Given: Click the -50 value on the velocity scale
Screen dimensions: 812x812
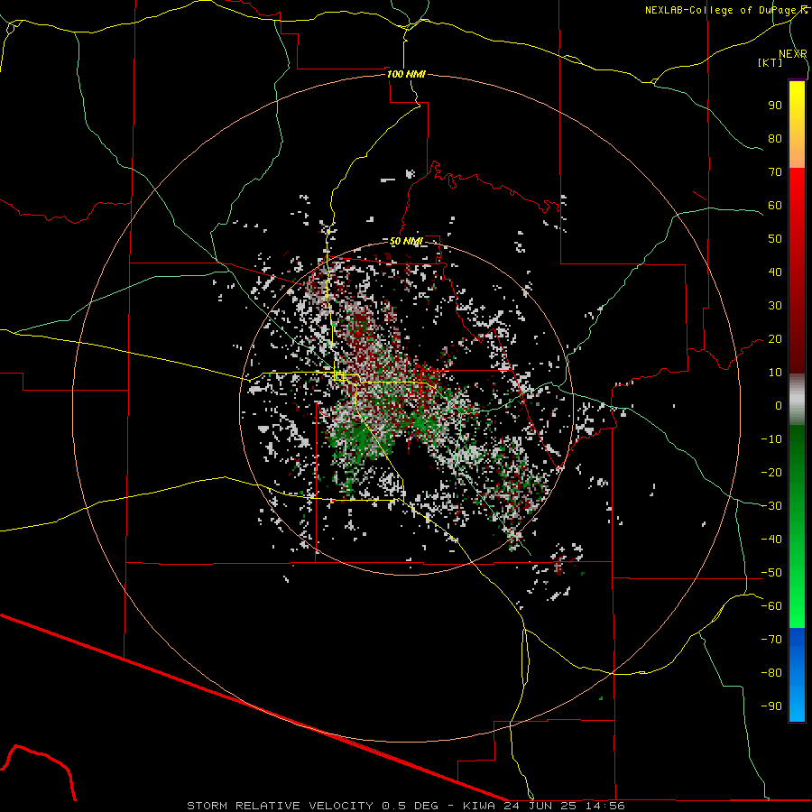Looking at the screenshot, I should pos(771,573).
